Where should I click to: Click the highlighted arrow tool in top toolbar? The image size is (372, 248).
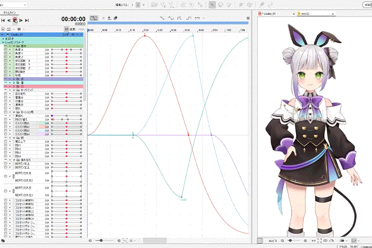click(x=212, y=5)
